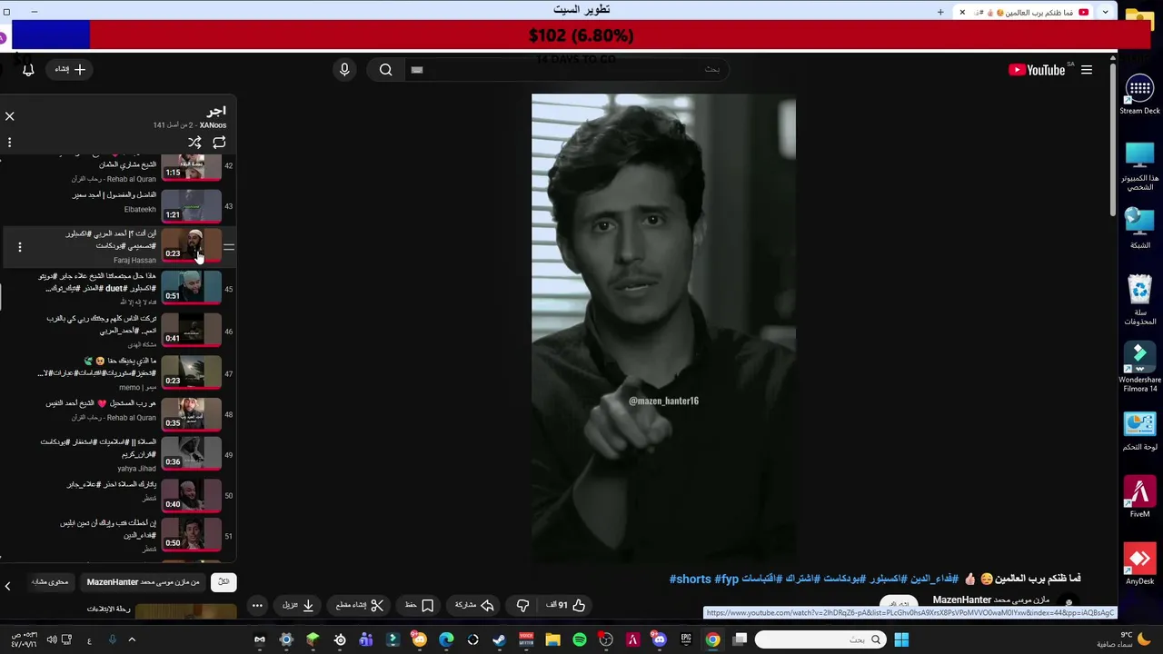Open the YouTube hamburger guide menu
The image size is (1163, 654).
pyautogui.click(x=1087, y=70)
